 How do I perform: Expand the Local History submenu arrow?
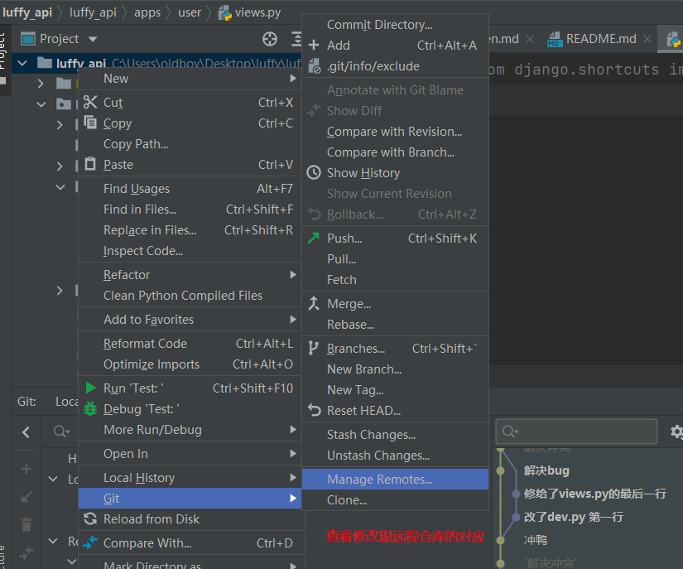point(293,478)
